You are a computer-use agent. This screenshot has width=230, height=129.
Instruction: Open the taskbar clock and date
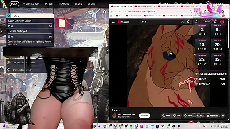click(225, 126)
